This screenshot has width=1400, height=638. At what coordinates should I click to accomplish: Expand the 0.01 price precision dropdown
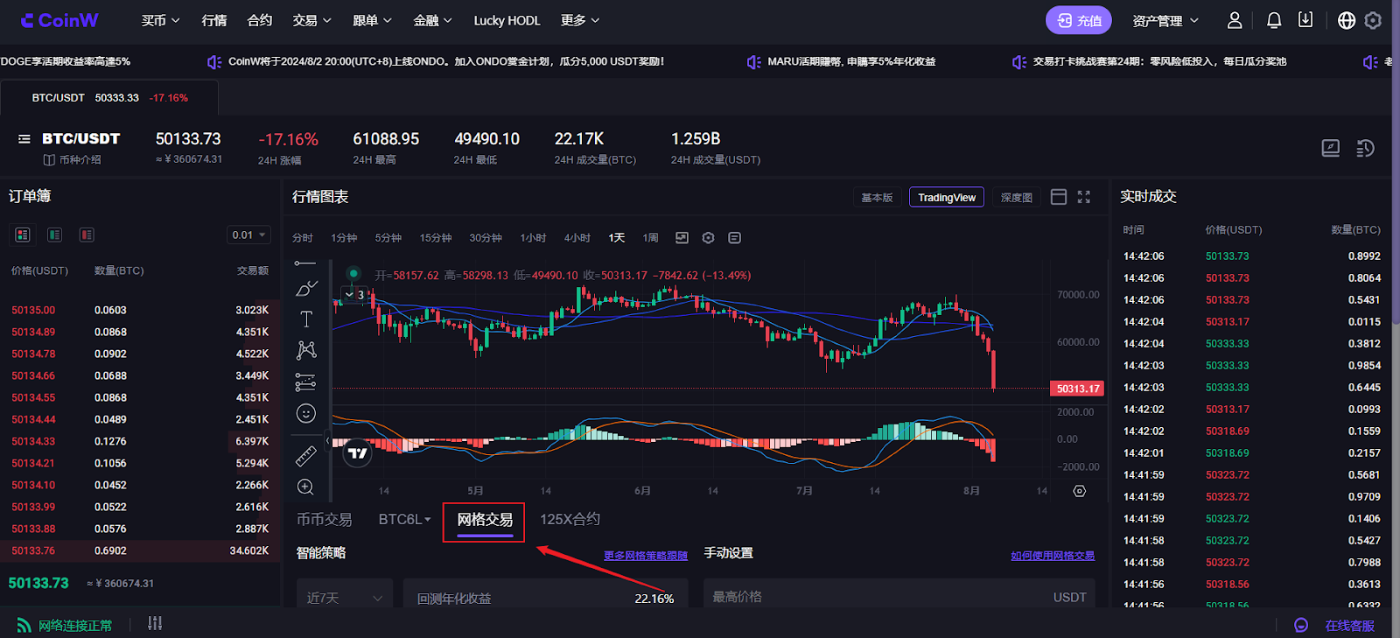248,235
